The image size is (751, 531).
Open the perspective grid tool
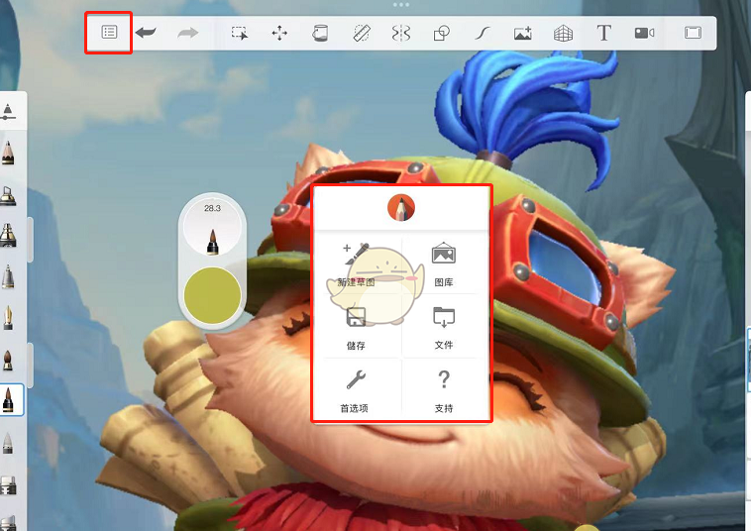(x=563, y=33)
